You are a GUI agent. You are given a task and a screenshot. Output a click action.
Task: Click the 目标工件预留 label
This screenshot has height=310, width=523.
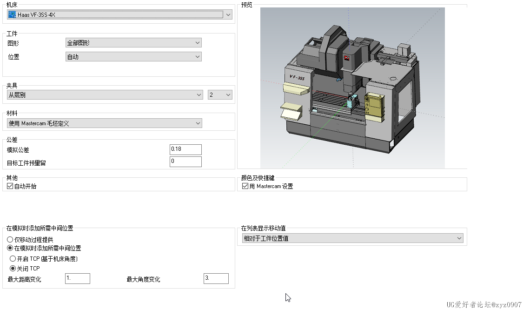click(26, 163)
